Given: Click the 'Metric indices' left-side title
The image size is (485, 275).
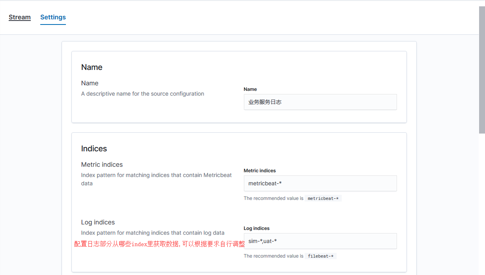Looking at the screenshot, I should [x=102, y=164].
